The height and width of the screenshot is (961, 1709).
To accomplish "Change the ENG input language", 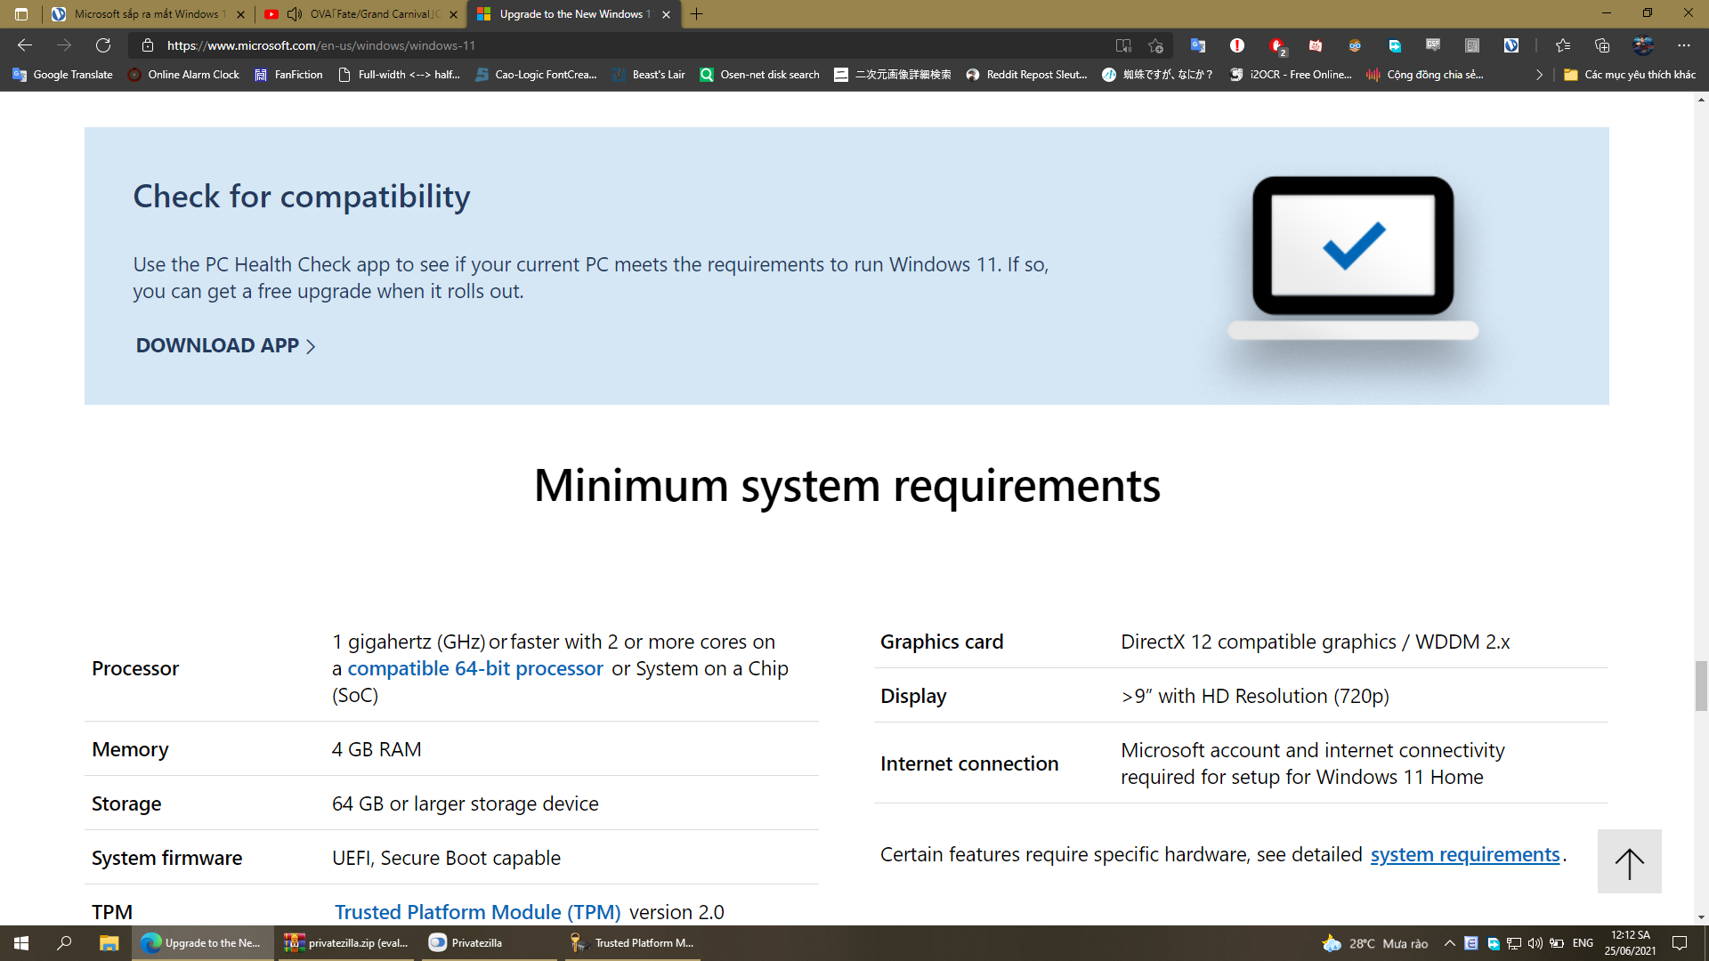I will click(x=1583, y=943).
